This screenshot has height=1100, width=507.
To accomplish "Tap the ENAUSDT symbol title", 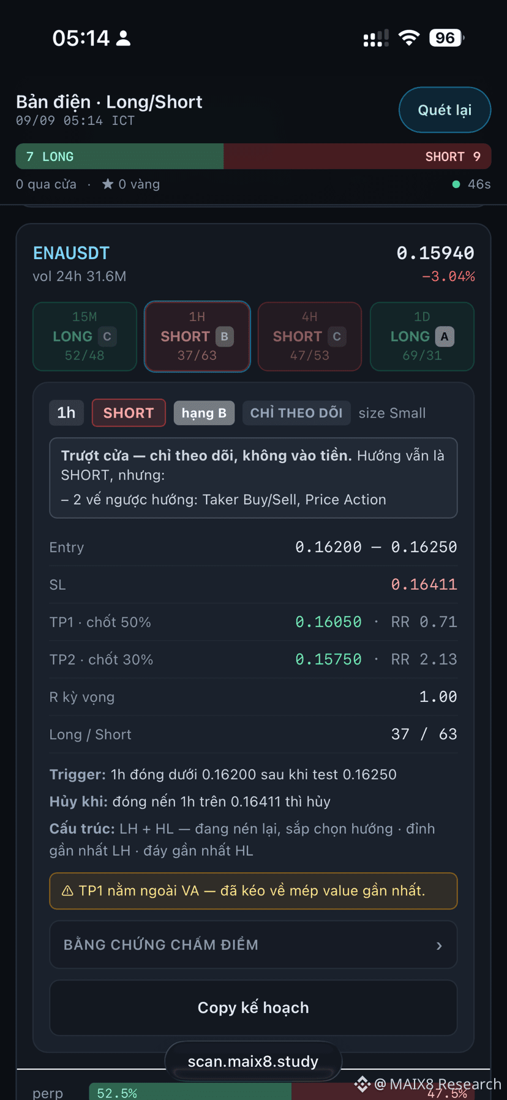I will 71,253.
